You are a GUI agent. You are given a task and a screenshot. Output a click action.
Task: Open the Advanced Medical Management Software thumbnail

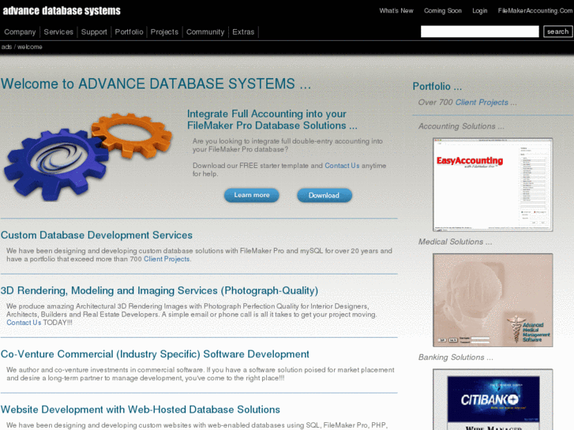click(x=493, y=300)
